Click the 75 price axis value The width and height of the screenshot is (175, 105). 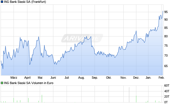point(166,46)
